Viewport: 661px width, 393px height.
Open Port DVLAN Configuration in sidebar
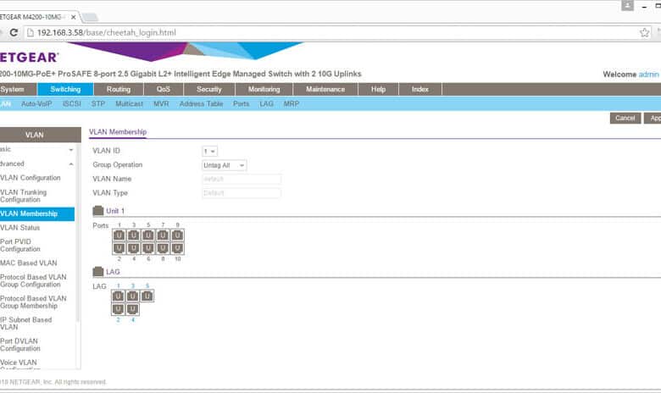click(x=20, y=345)
